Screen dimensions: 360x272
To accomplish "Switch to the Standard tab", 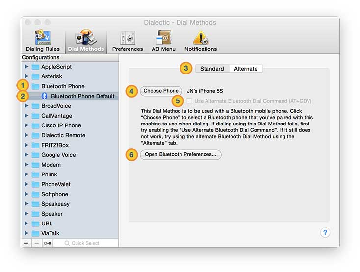I will pyautogui.click(x=212, y=69).
